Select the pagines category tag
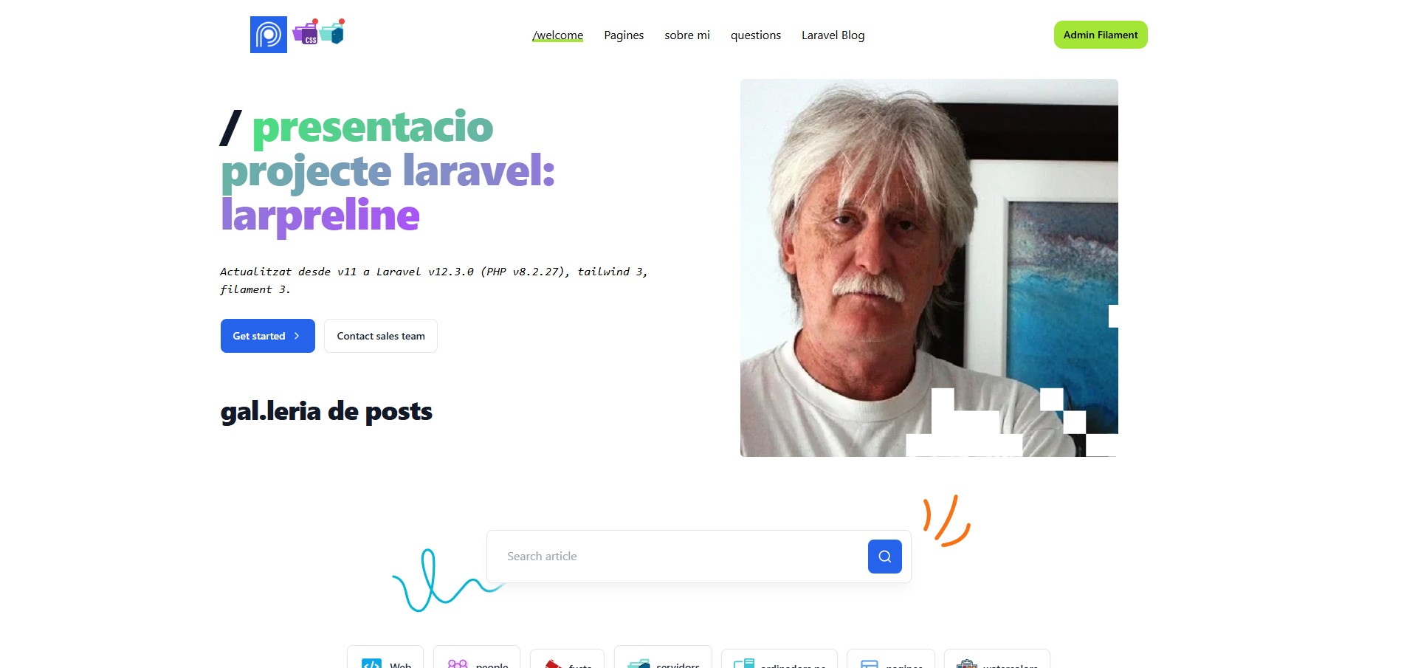Image resolution: width=1401 pixels, height=668 pixels. [x=891, y=659]
